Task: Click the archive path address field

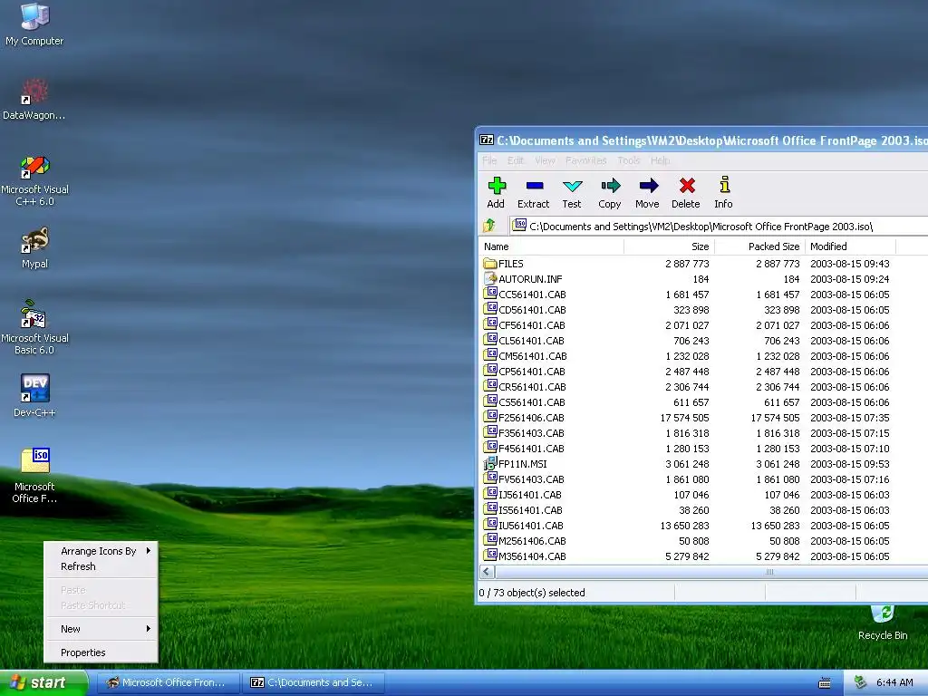Action: (719, 226)
